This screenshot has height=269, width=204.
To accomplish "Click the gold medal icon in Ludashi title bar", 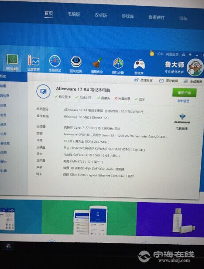I will coord(152,54).
